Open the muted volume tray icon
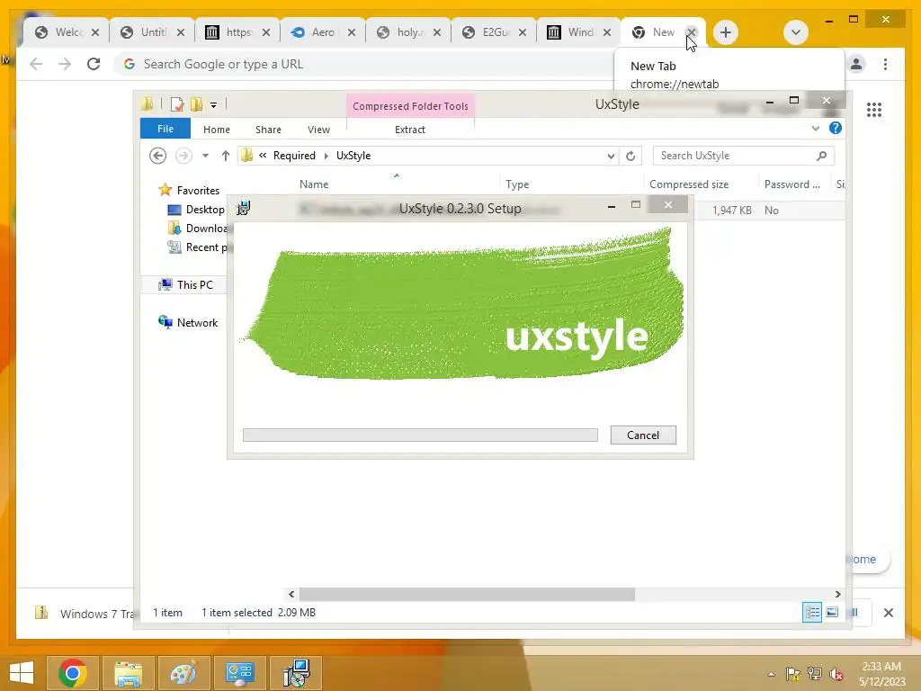 click(x=836, y=674)
